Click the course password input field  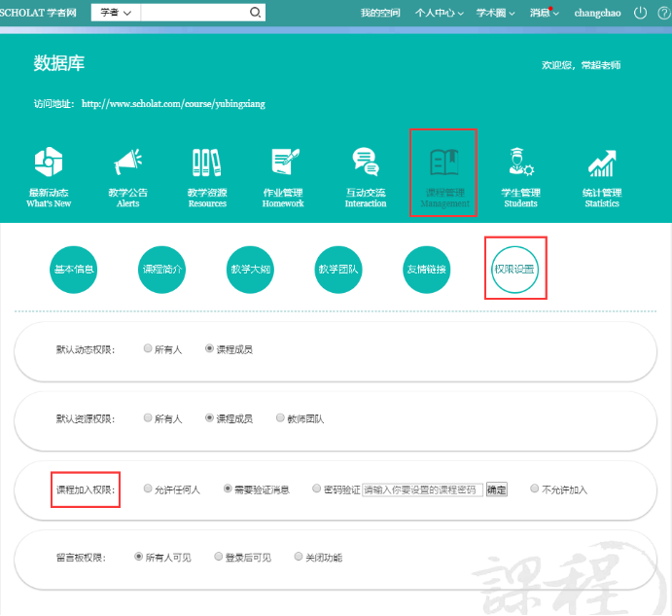(x=422, y=490)
